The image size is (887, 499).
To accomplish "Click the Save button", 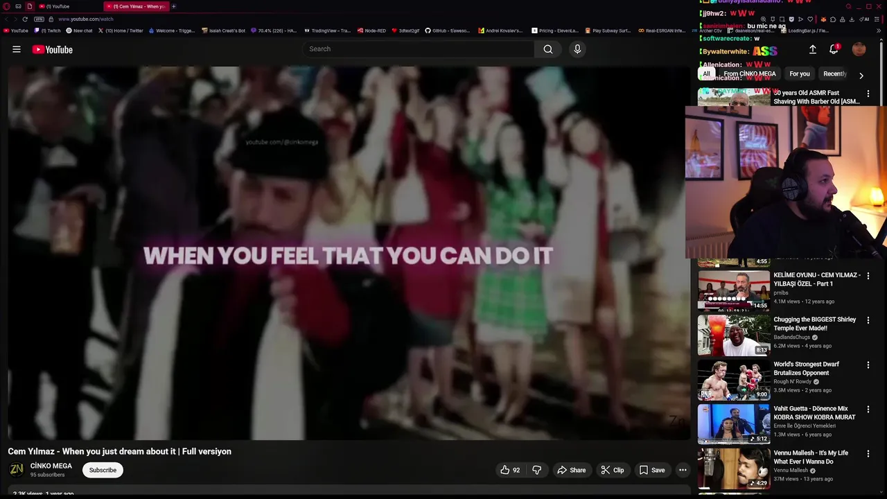I will (652, 470).
